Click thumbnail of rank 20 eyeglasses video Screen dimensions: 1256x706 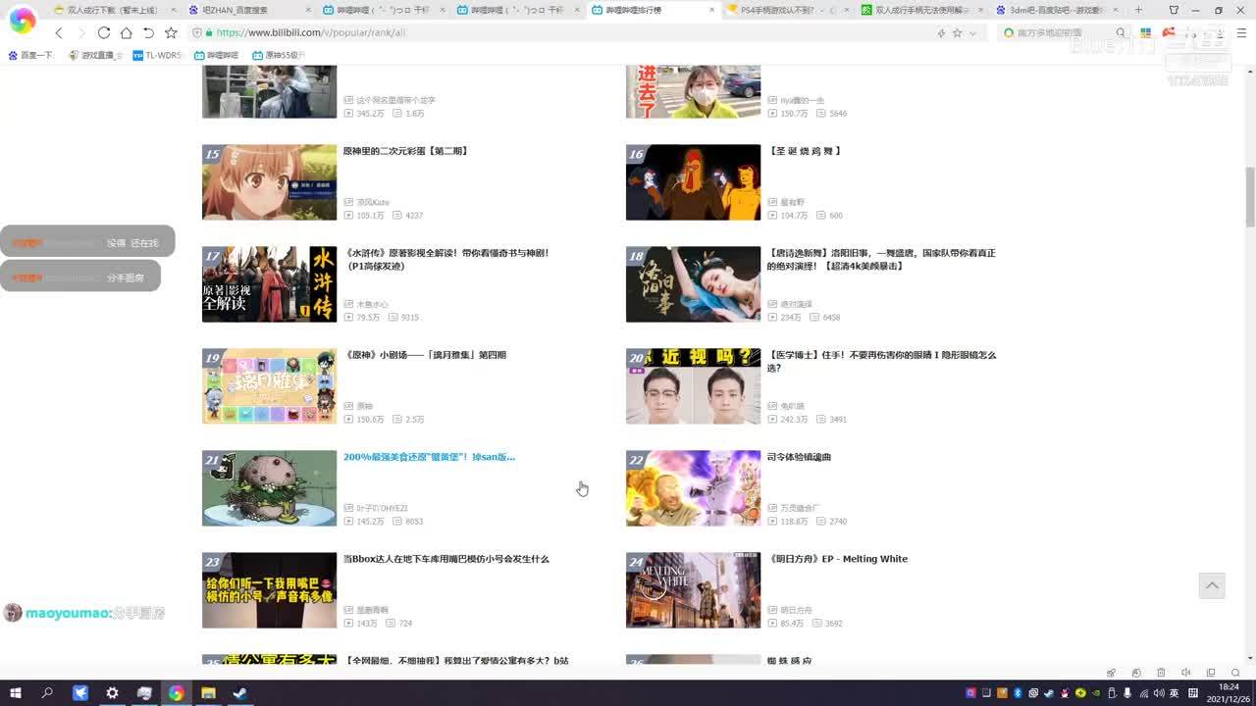click(693, 386)
